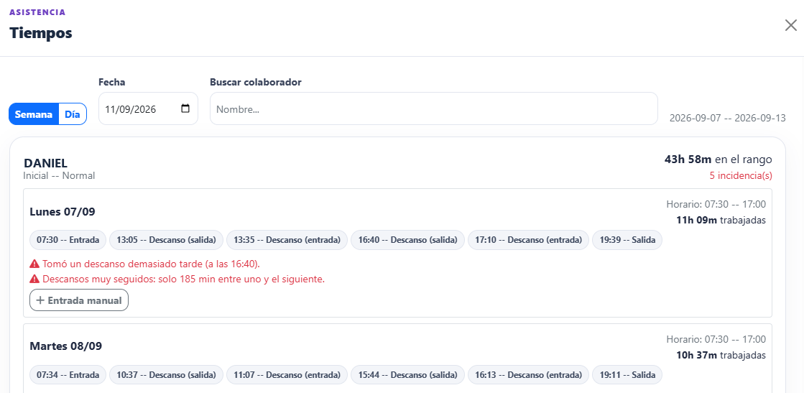Click Monday's 'Horario: 07:30 -- 17:00' text
Image resolution: width=804 pixels, height=393 pixels.
(716, 204)
